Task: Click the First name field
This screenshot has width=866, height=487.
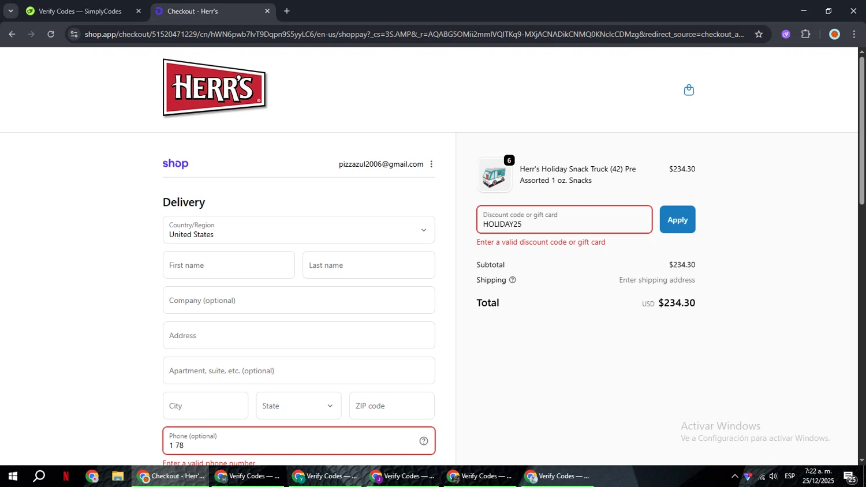Action: (229, 265)
